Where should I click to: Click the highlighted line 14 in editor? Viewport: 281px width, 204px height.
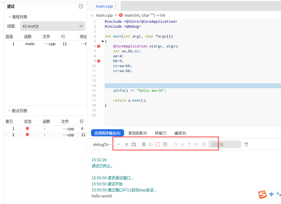pos(193,86)
